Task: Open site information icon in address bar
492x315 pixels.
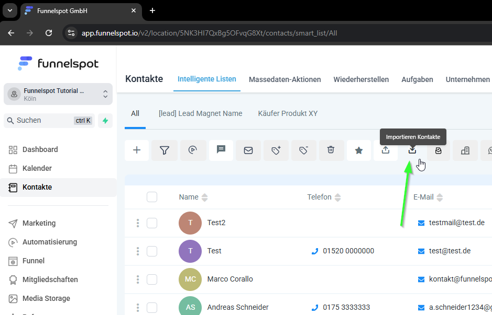Action: pos(71,33)
